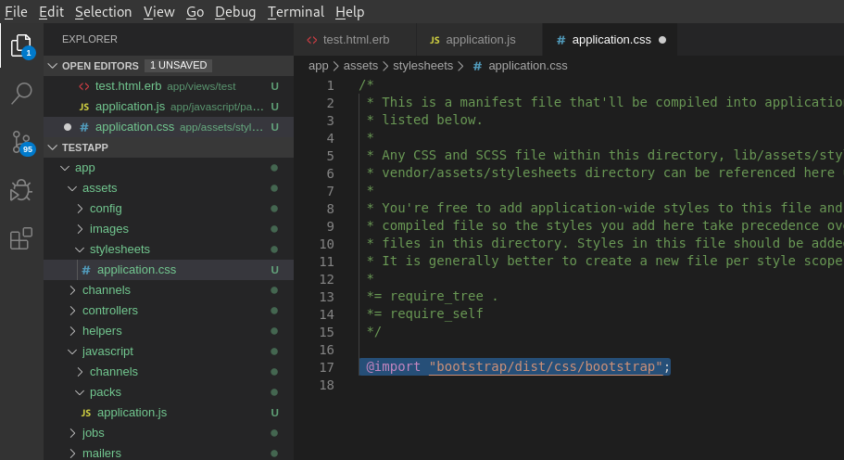This screenshot has width=844, height=460.
Task: Open the Search view icon
Action: 20,93
